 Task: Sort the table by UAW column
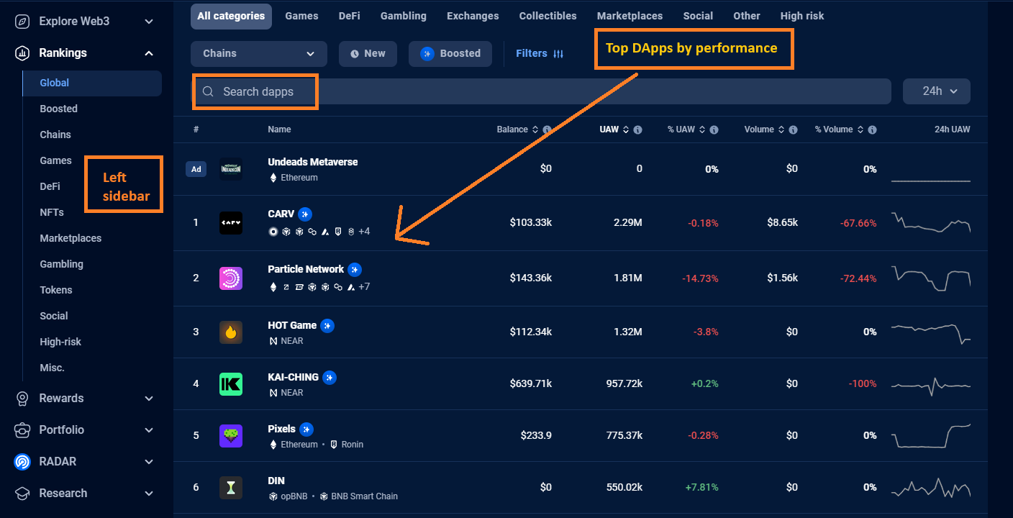point(609,129)
